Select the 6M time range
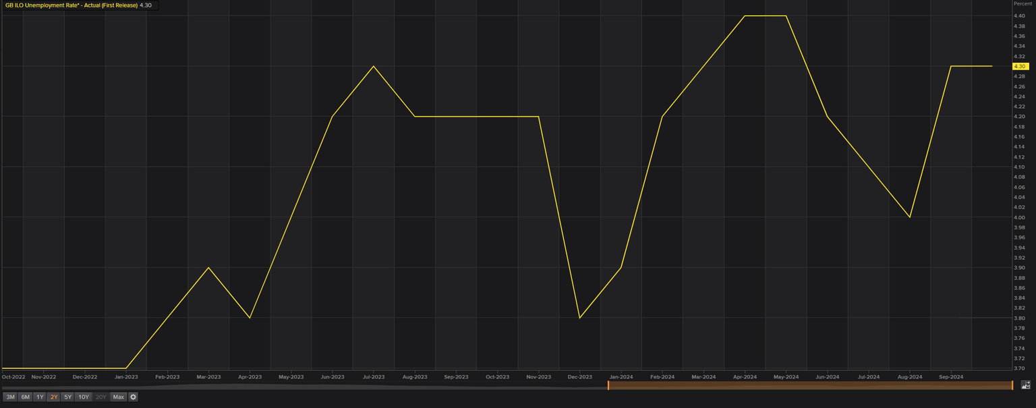Viewport: 1036px width, 408px height. coord(25,397)
